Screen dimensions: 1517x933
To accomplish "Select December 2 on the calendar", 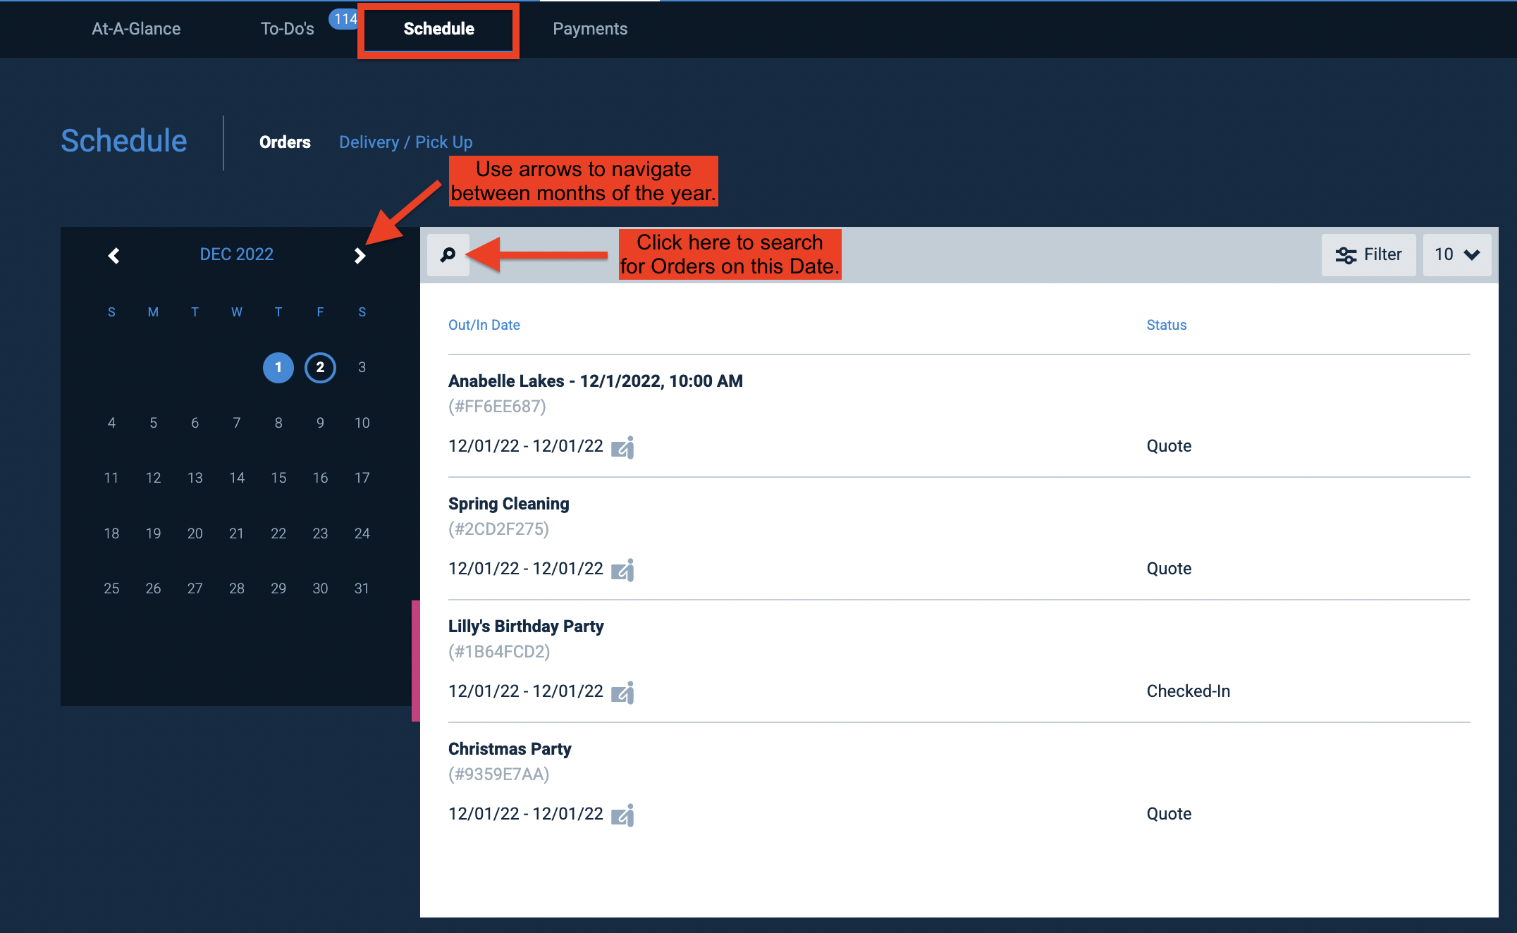I will point(320,367).
